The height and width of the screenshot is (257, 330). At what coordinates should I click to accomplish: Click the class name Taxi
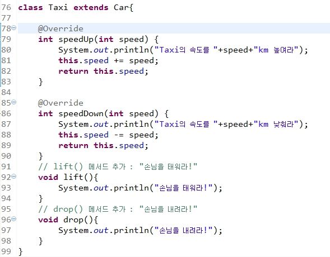[58, 8]
